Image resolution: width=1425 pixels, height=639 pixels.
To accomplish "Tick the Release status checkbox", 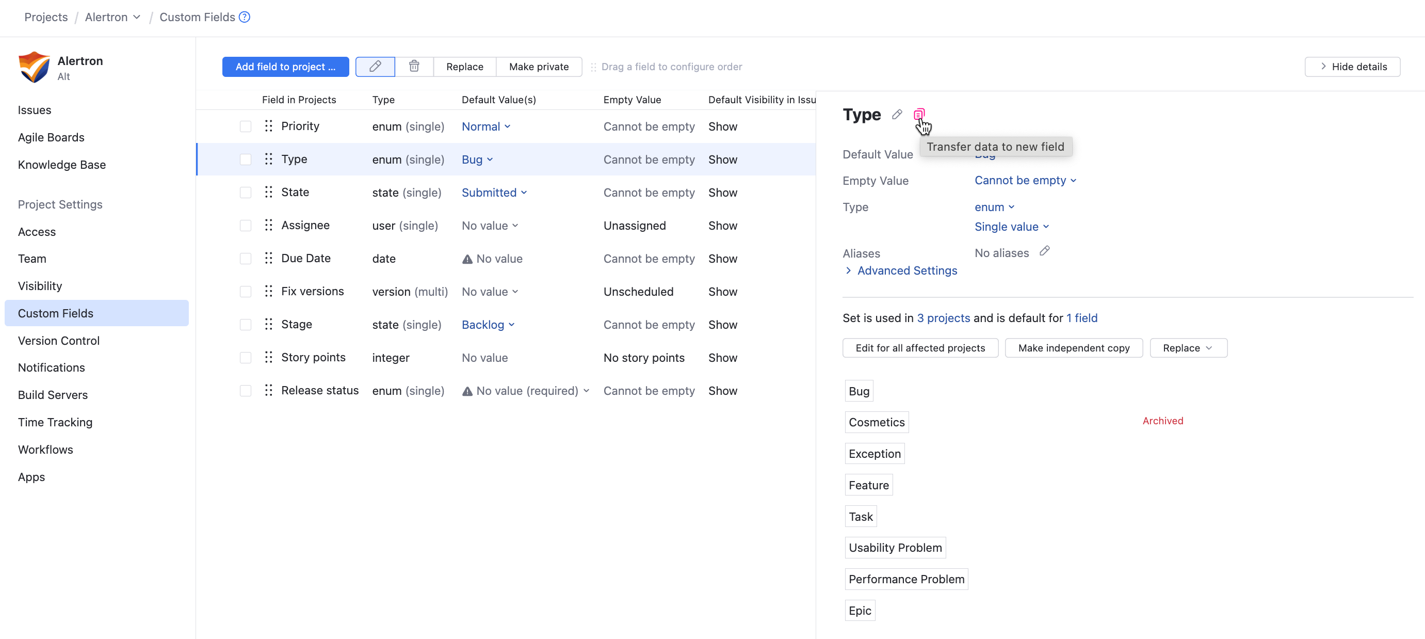I will pyautogui.click(x=245, y=391).
